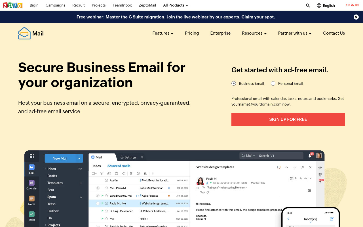
Task: Open the All Products dropdown
Action: [176, 5]
